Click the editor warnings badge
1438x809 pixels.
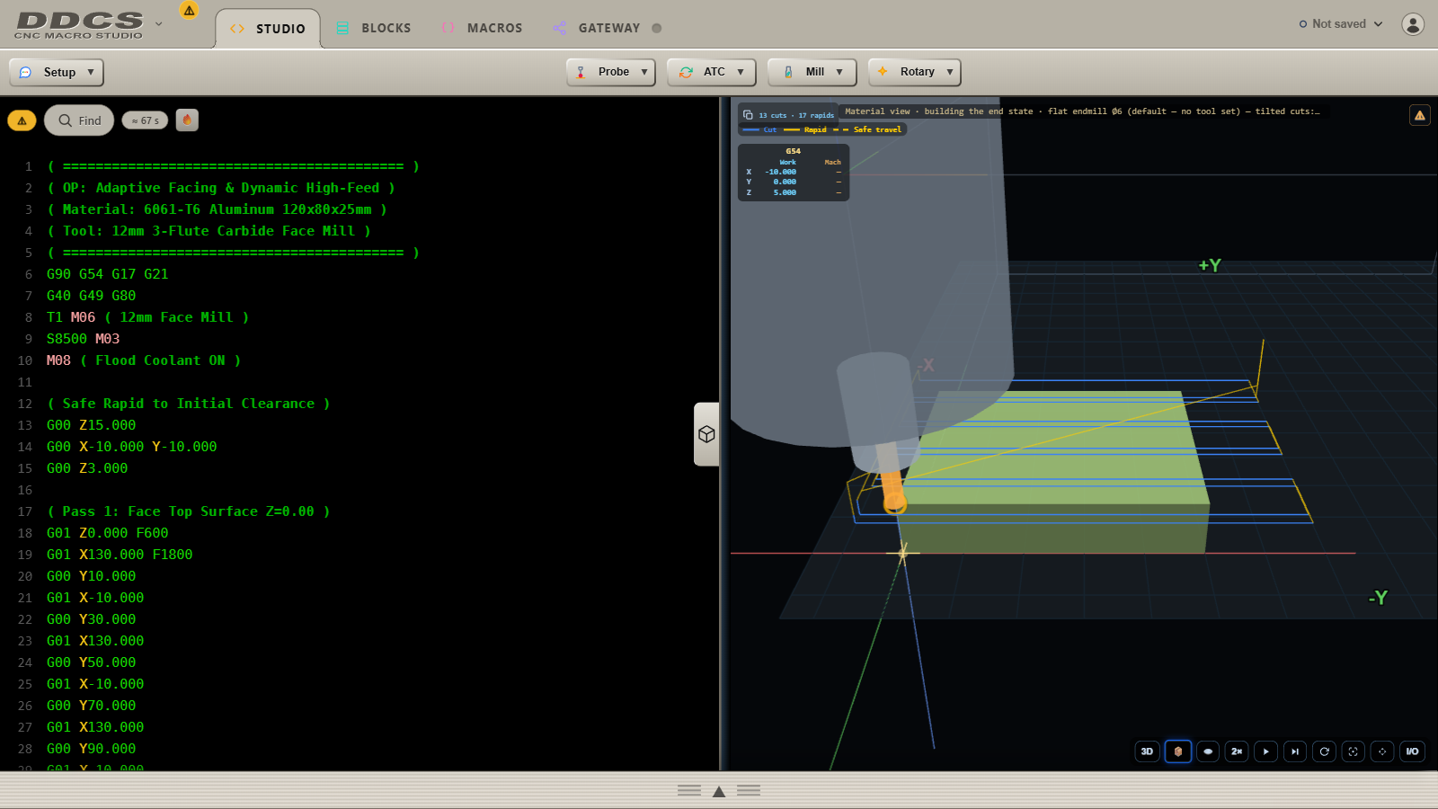click(x=22, y=120)
